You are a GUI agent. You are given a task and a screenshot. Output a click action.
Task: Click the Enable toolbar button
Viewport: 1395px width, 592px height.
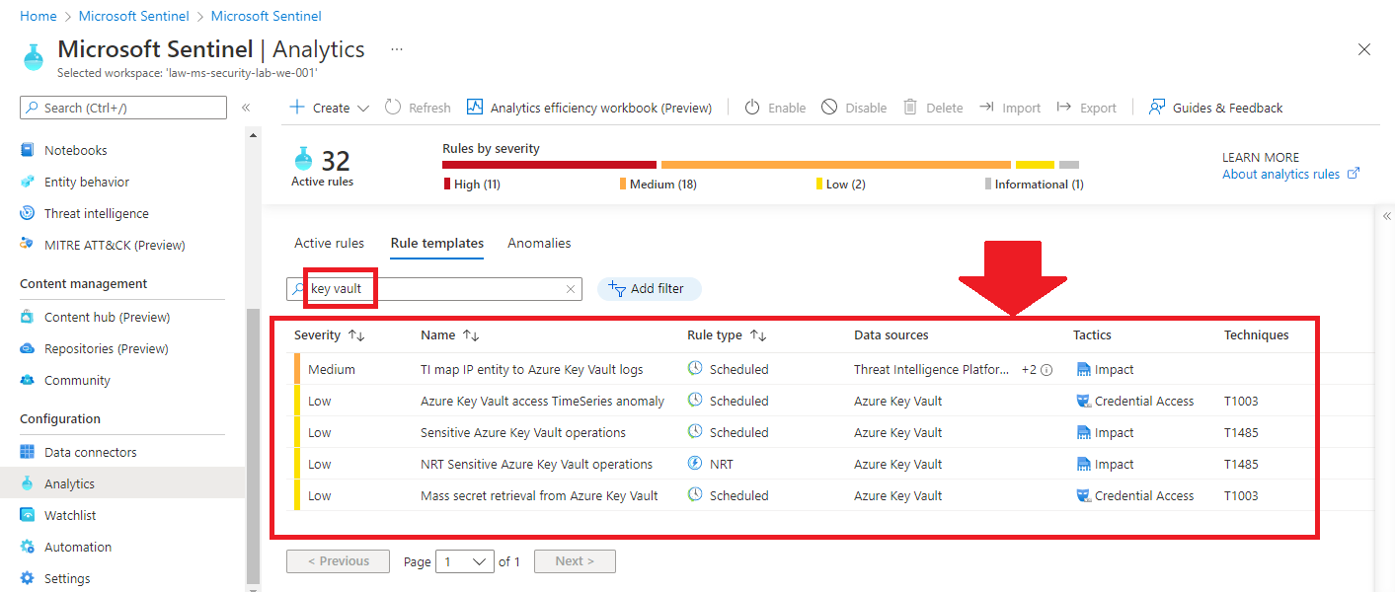point(775,108)
